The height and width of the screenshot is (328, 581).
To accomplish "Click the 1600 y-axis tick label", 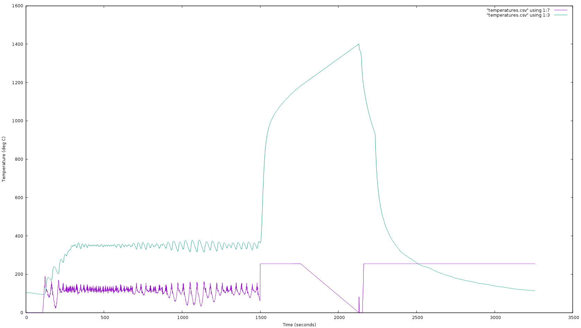I will [x=18, y=6].
